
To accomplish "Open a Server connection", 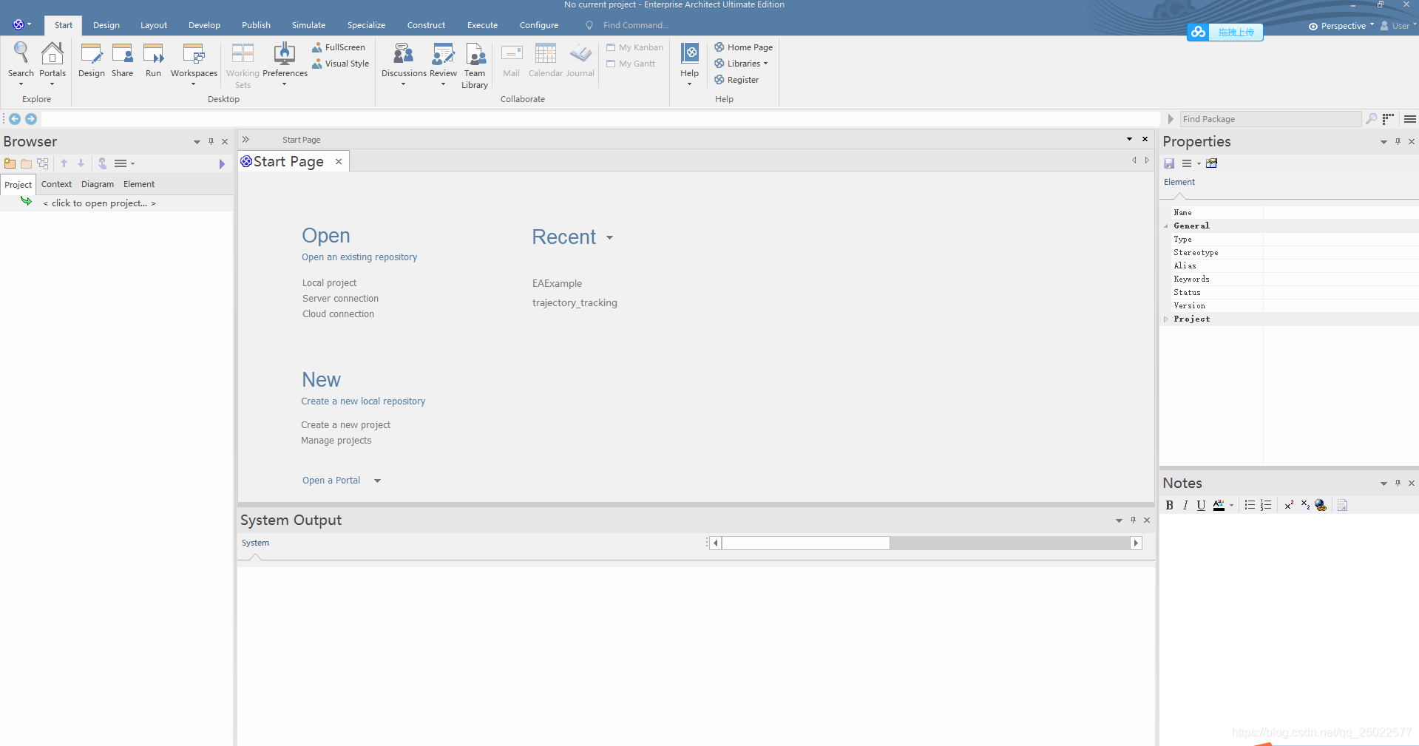I will 340,299.
